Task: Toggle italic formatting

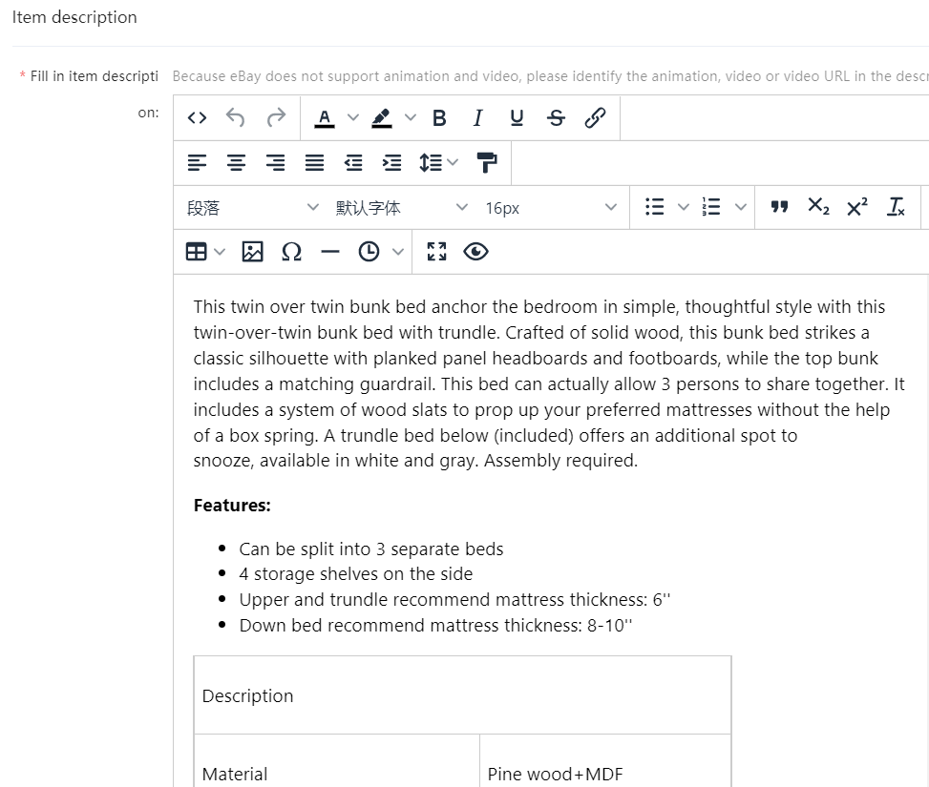Action: coord(477,118)
